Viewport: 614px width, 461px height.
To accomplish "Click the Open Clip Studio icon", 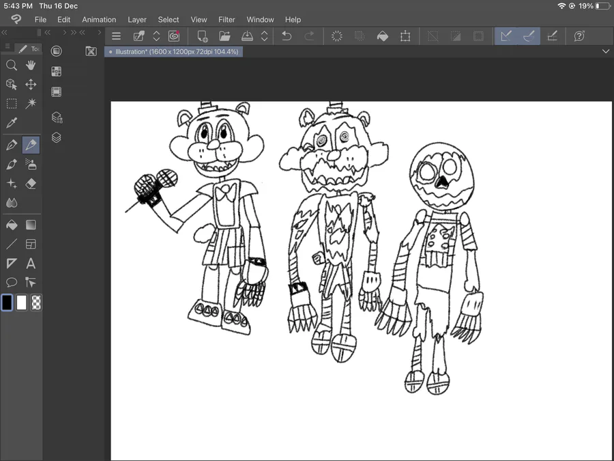I will (x=139, y=36).
